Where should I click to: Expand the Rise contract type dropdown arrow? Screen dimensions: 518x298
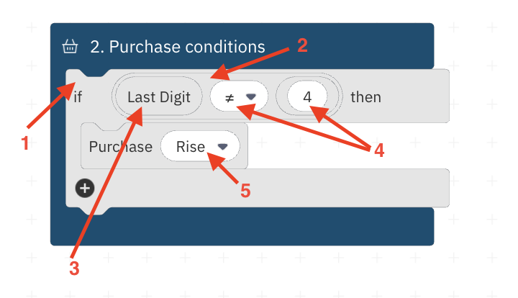click(222, 146)
